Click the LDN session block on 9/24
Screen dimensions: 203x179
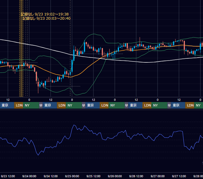61,105
